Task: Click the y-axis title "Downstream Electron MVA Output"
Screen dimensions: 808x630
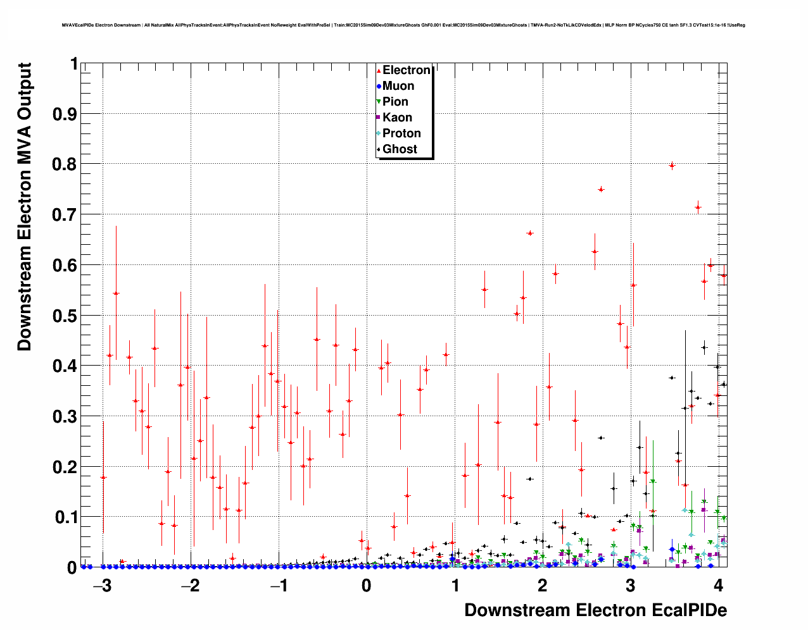Action: (24, 206)
